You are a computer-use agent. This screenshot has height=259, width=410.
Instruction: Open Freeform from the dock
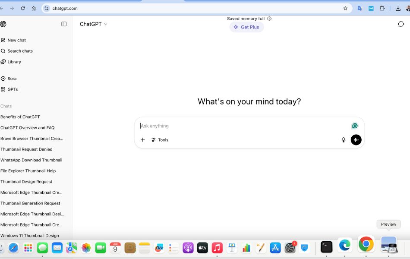click(159, 247)
